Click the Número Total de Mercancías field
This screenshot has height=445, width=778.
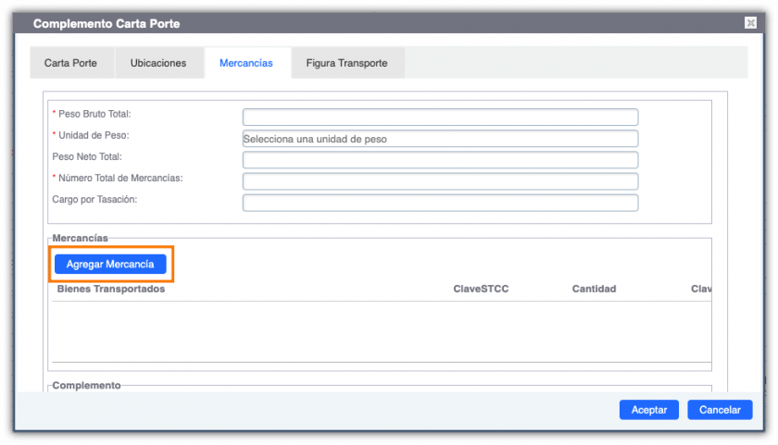pyautogui.click(x=440, y=181)
